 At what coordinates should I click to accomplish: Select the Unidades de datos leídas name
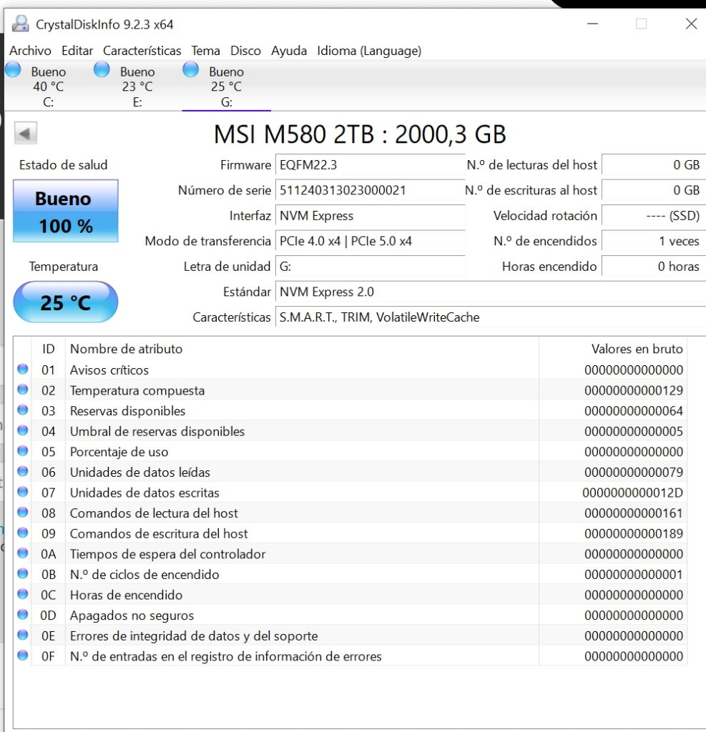tap(140, 473)
